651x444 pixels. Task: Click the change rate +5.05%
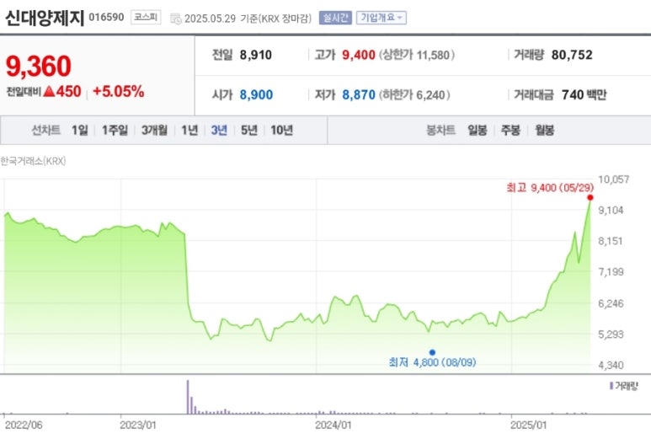coord(119,91)
